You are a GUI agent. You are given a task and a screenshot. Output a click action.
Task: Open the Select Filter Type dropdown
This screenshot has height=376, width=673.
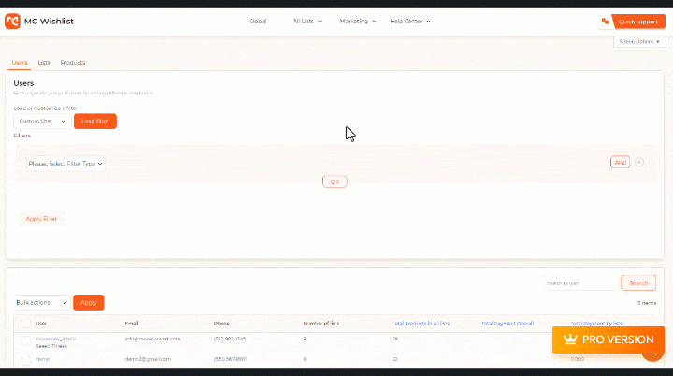[65, 164]
